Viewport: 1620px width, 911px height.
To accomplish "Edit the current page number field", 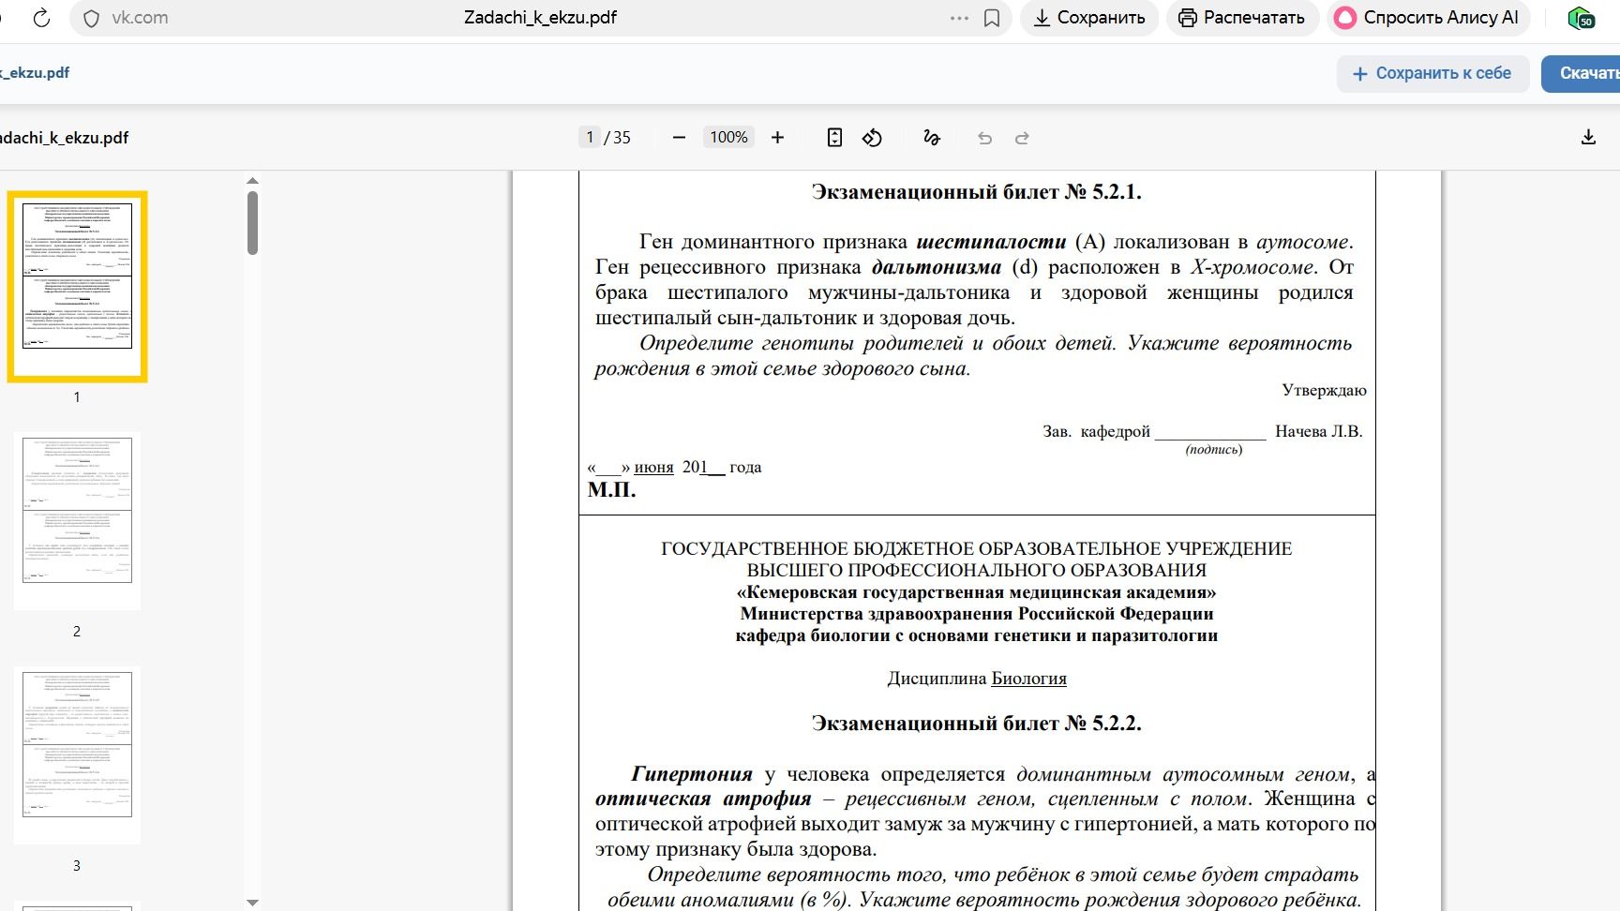I will click(589, 138).
